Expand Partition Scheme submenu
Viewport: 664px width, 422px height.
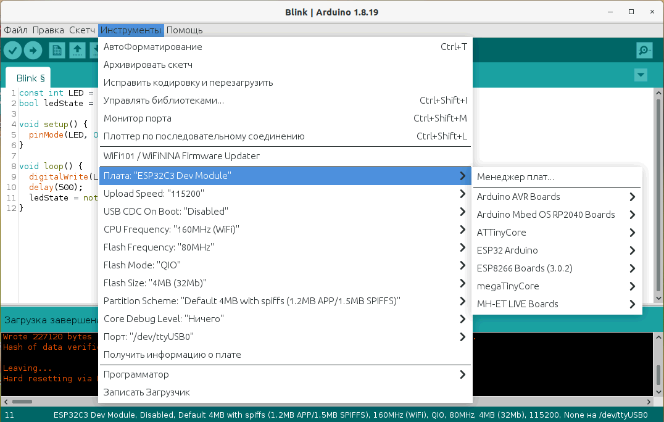coord(286,301)
